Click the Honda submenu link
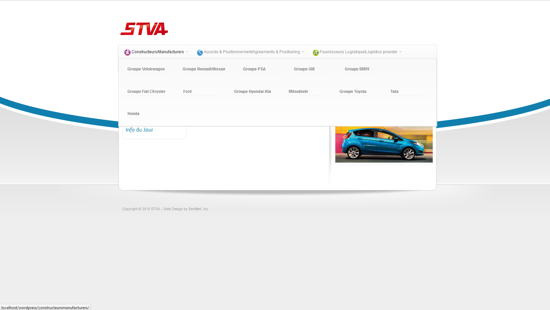The image size is (550, 310). coord(133,114)
